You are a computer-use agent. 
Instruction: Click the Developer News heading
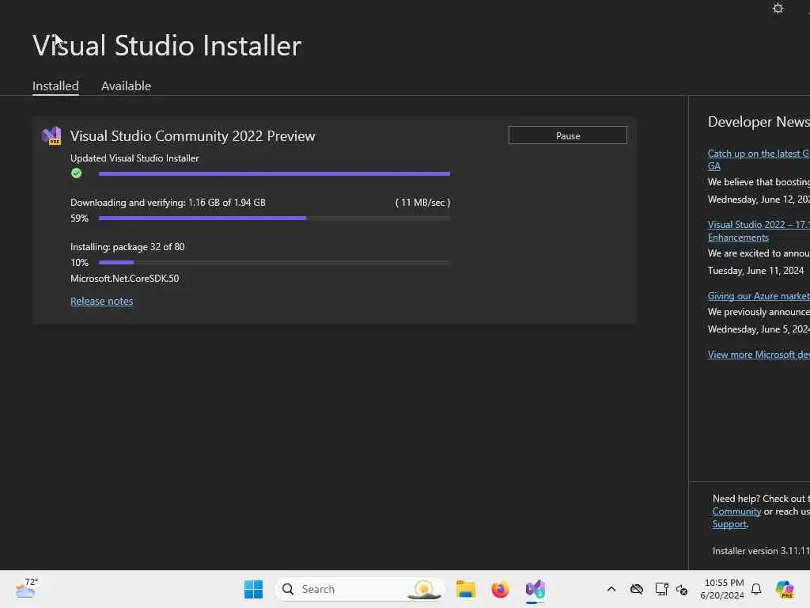click(x=759, y=122)
